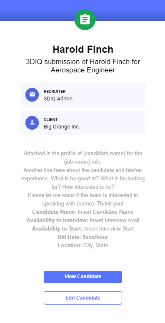Click the Availability to Interview line
This screenshot has width=165, height=323.
[x=83, y=220]
